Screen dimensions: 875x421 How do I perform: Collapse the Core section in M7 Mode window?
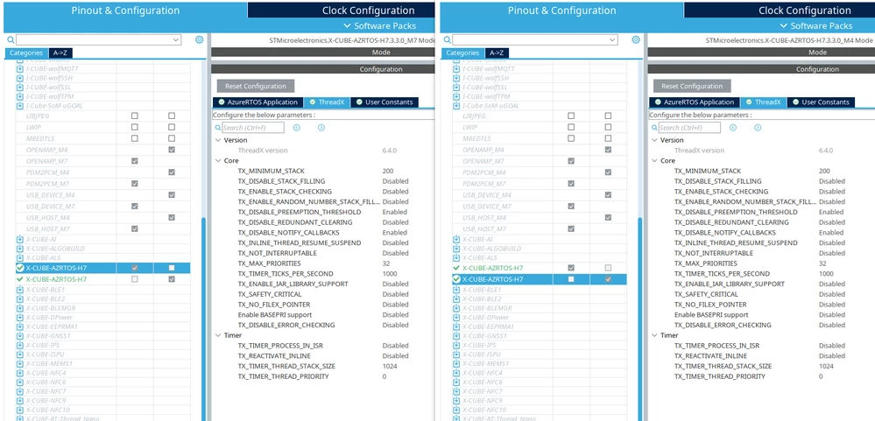[217, 160]
